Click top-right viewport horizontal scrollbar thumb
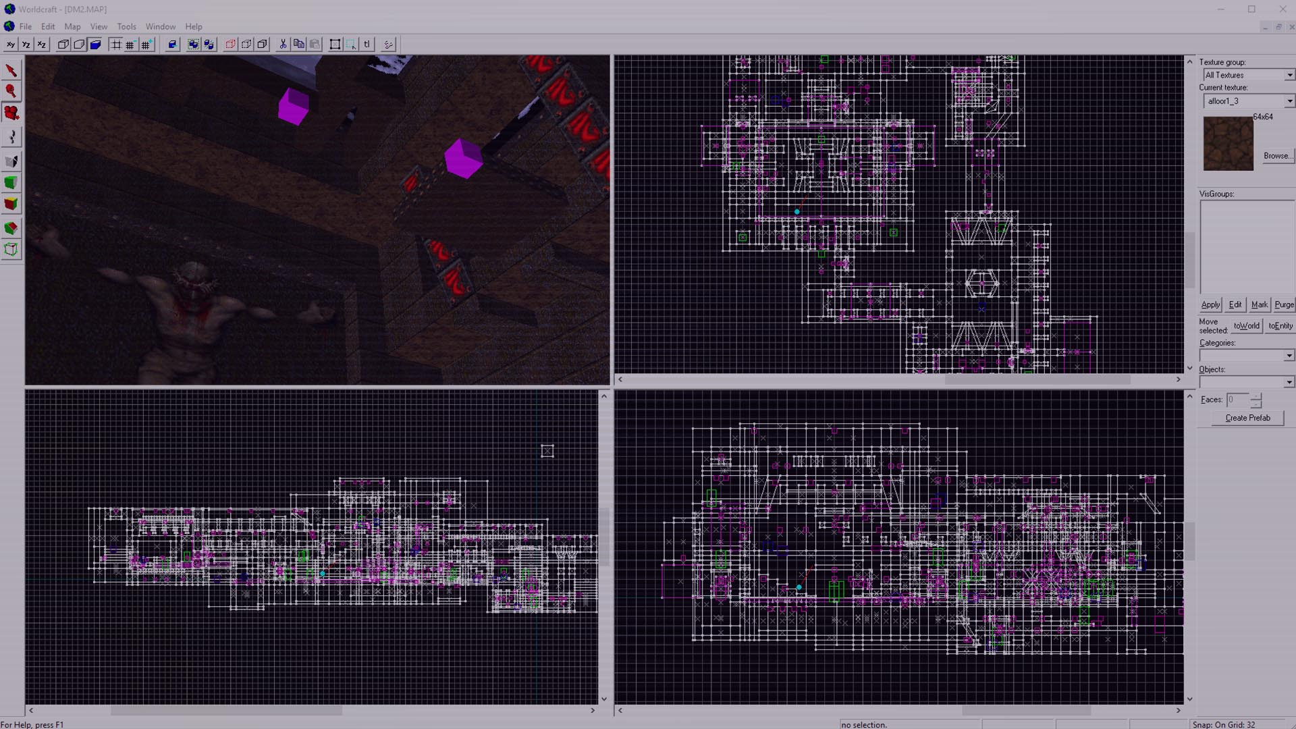 tap(1037, 380)
